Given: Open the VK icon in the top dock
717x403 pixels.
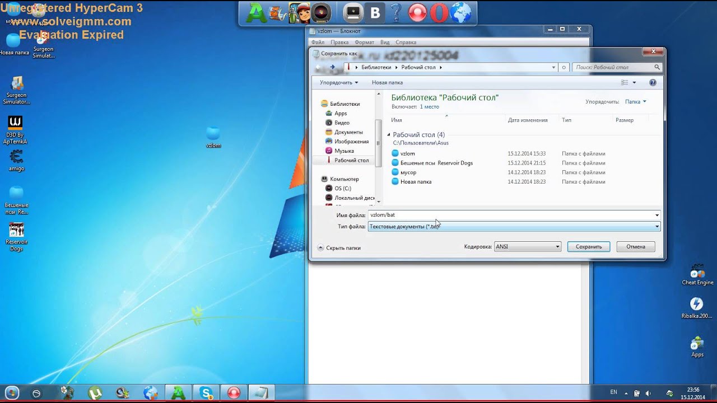Looking at the screenshot, I should (375, 13).
